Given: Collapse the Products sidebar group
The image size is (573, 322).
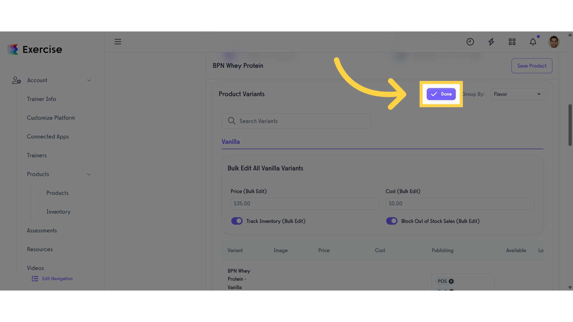Looking at the screenshot, I should pos(89,174).
